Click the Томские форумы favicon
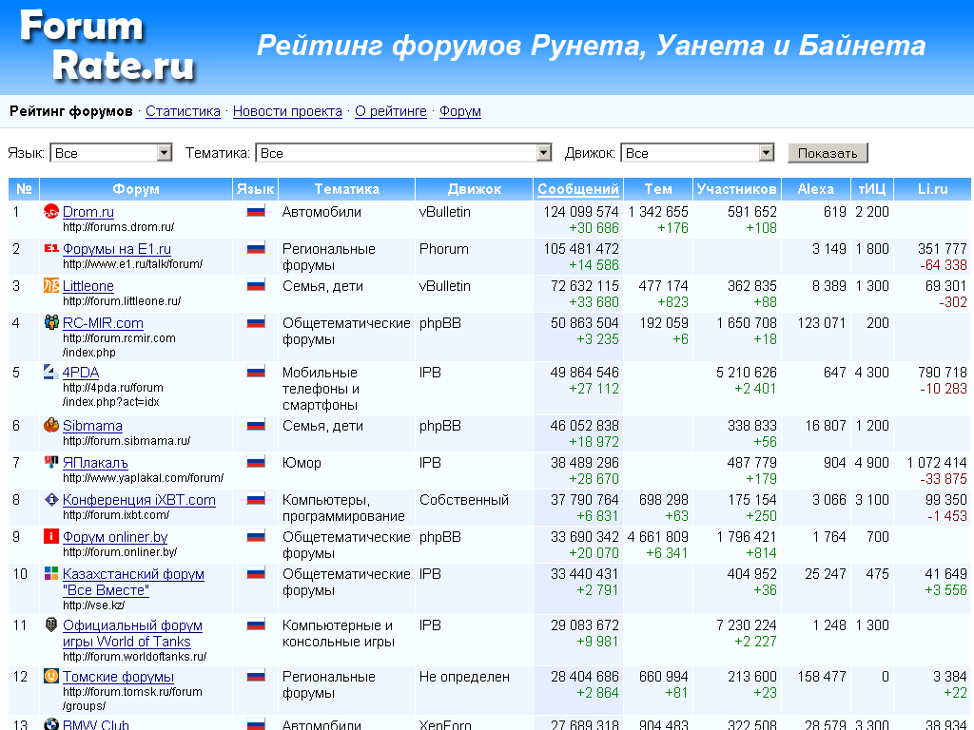 click(51, 676)
